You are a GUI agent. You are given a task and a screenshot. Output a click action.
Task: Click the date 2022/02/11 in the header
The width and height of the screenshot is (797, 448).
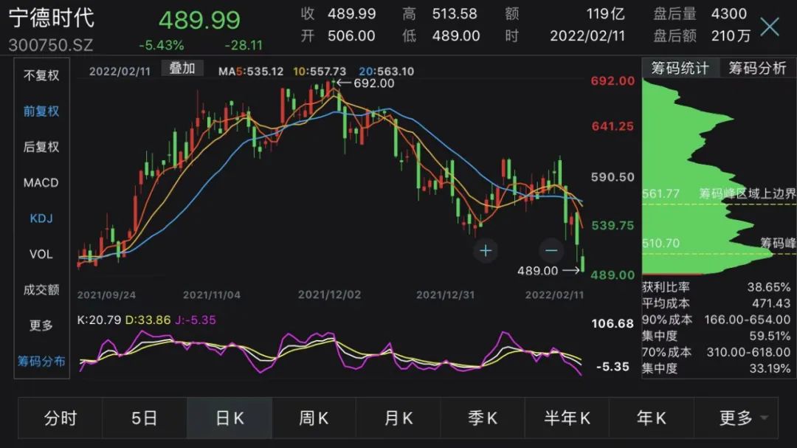[587, 35]
